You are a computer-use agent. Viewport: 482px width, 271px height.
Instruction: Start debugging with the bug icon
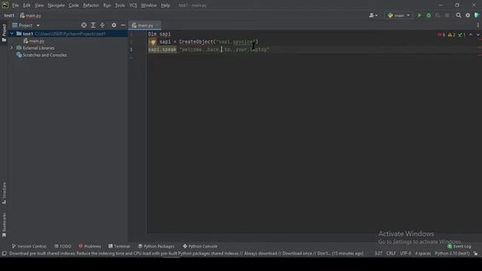pos(429,15)
